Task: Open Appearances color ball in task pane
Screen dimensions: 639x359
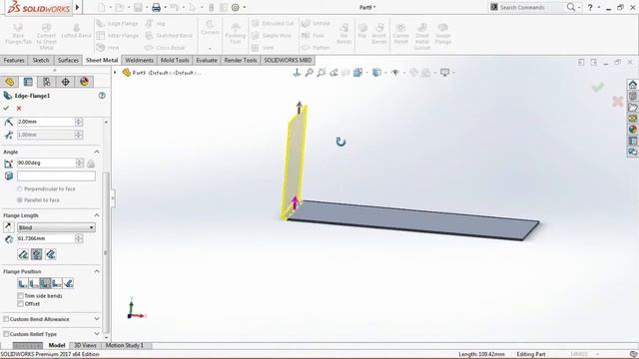Action: (632, 130)
